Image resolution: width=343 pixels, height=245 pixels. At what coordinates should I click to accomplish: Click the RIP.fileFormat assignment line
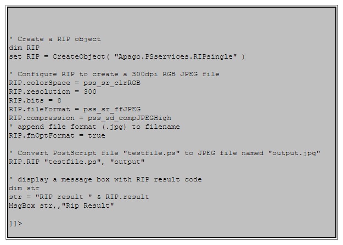pos(75,109)
